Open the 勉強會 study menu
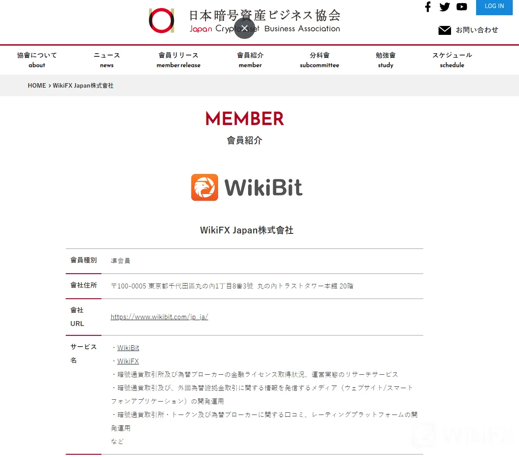519x457 pixels. 386,60
